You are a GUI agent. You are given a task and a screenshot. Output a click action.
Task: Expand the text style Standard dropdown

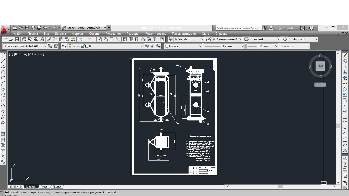(x=189, y=39)
